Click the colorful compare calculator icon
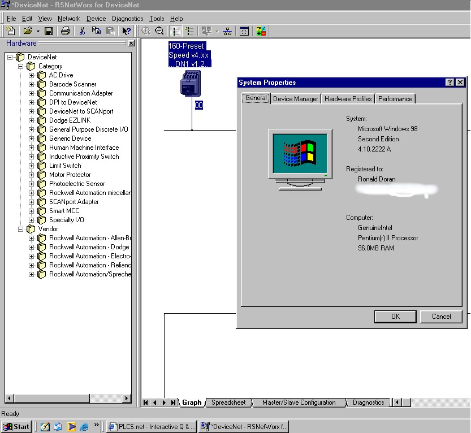The height and width of the screenshot is (433, 471). point(261,31)
